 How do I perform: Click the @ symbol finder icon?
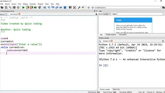18,7
